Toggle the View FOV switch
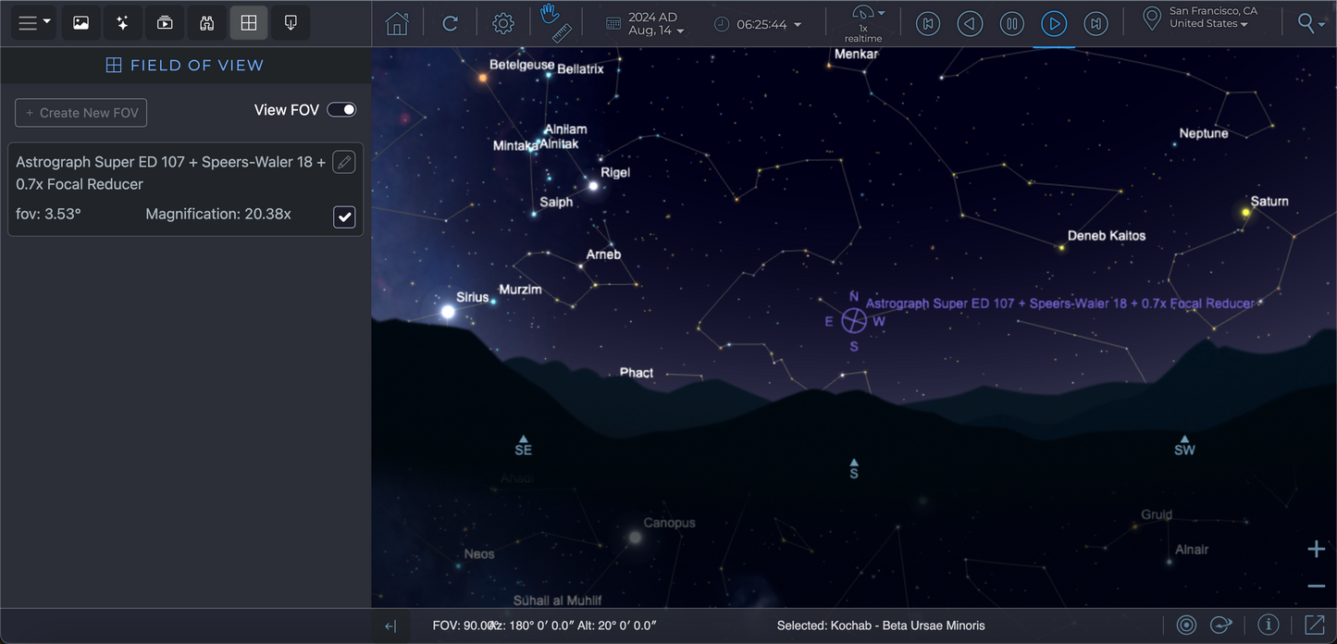The width and height of the screenshot is (1337, 644). point(341,110)
